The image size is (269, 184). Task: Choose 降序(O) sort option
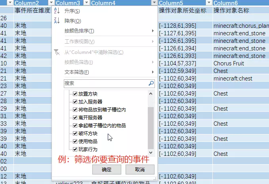point(72,21)
